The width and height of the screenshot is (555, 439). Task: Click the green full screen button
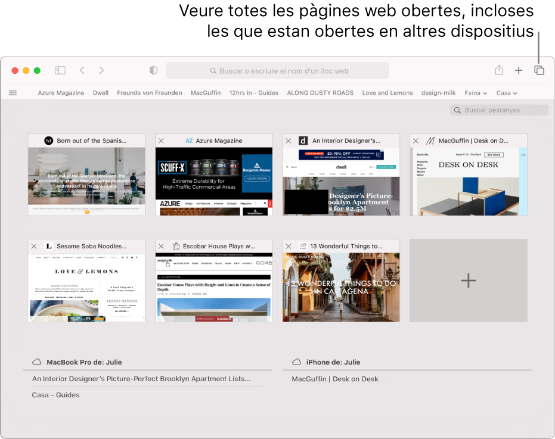[37, 70]
